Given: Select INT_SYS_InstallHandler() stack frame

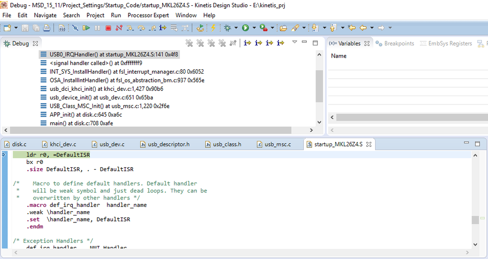Looking at the screenshot, I should [122, 72].
